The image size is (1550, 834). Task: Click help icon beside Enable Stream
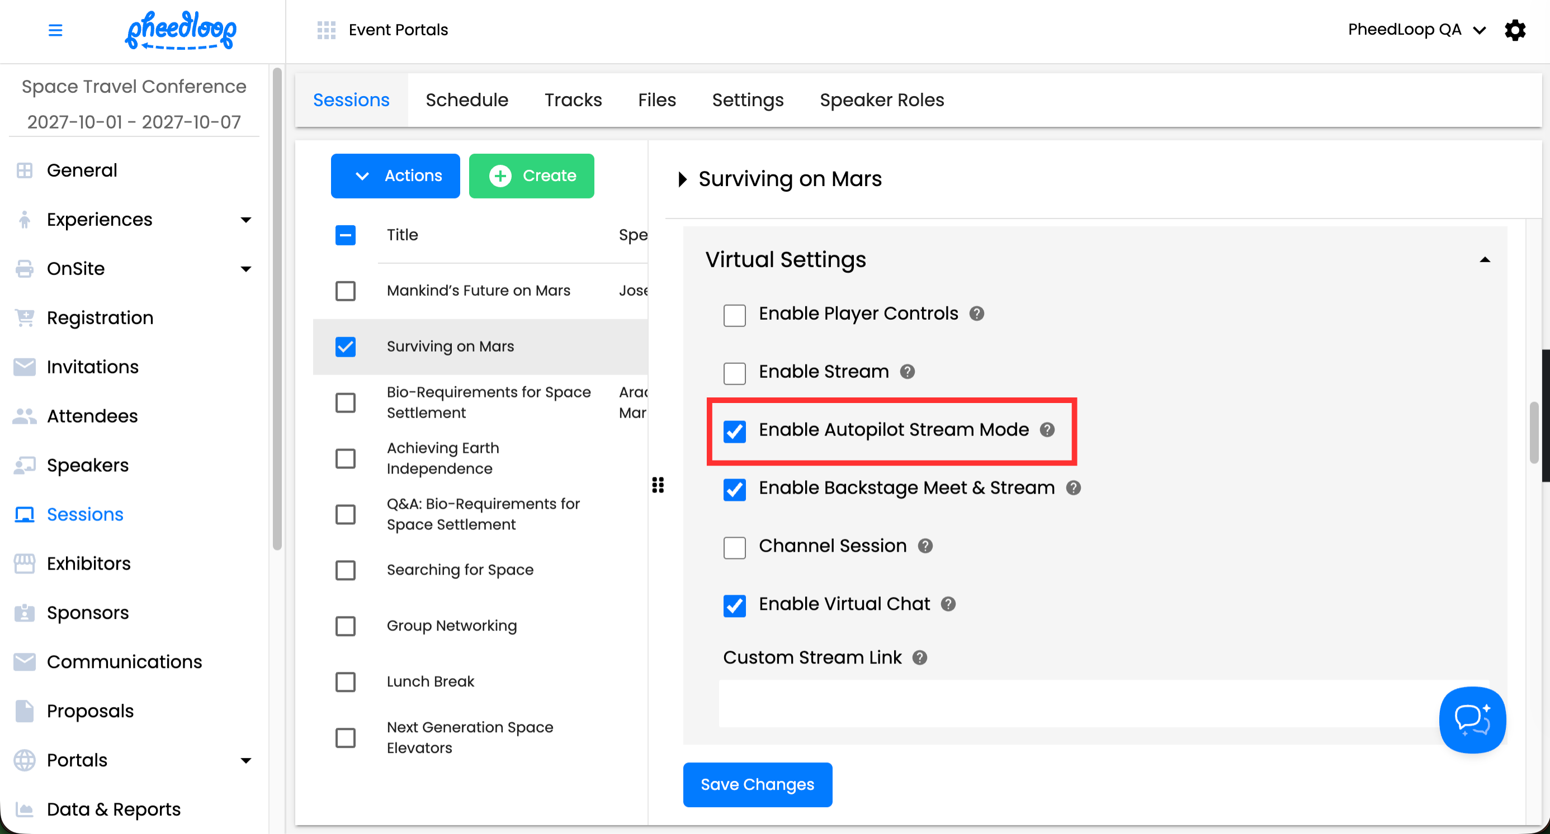point(907,372)
